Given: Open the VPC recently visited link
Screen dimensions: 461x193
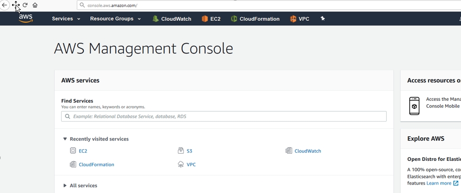Looking at the screenshot, I should [191, 165].
